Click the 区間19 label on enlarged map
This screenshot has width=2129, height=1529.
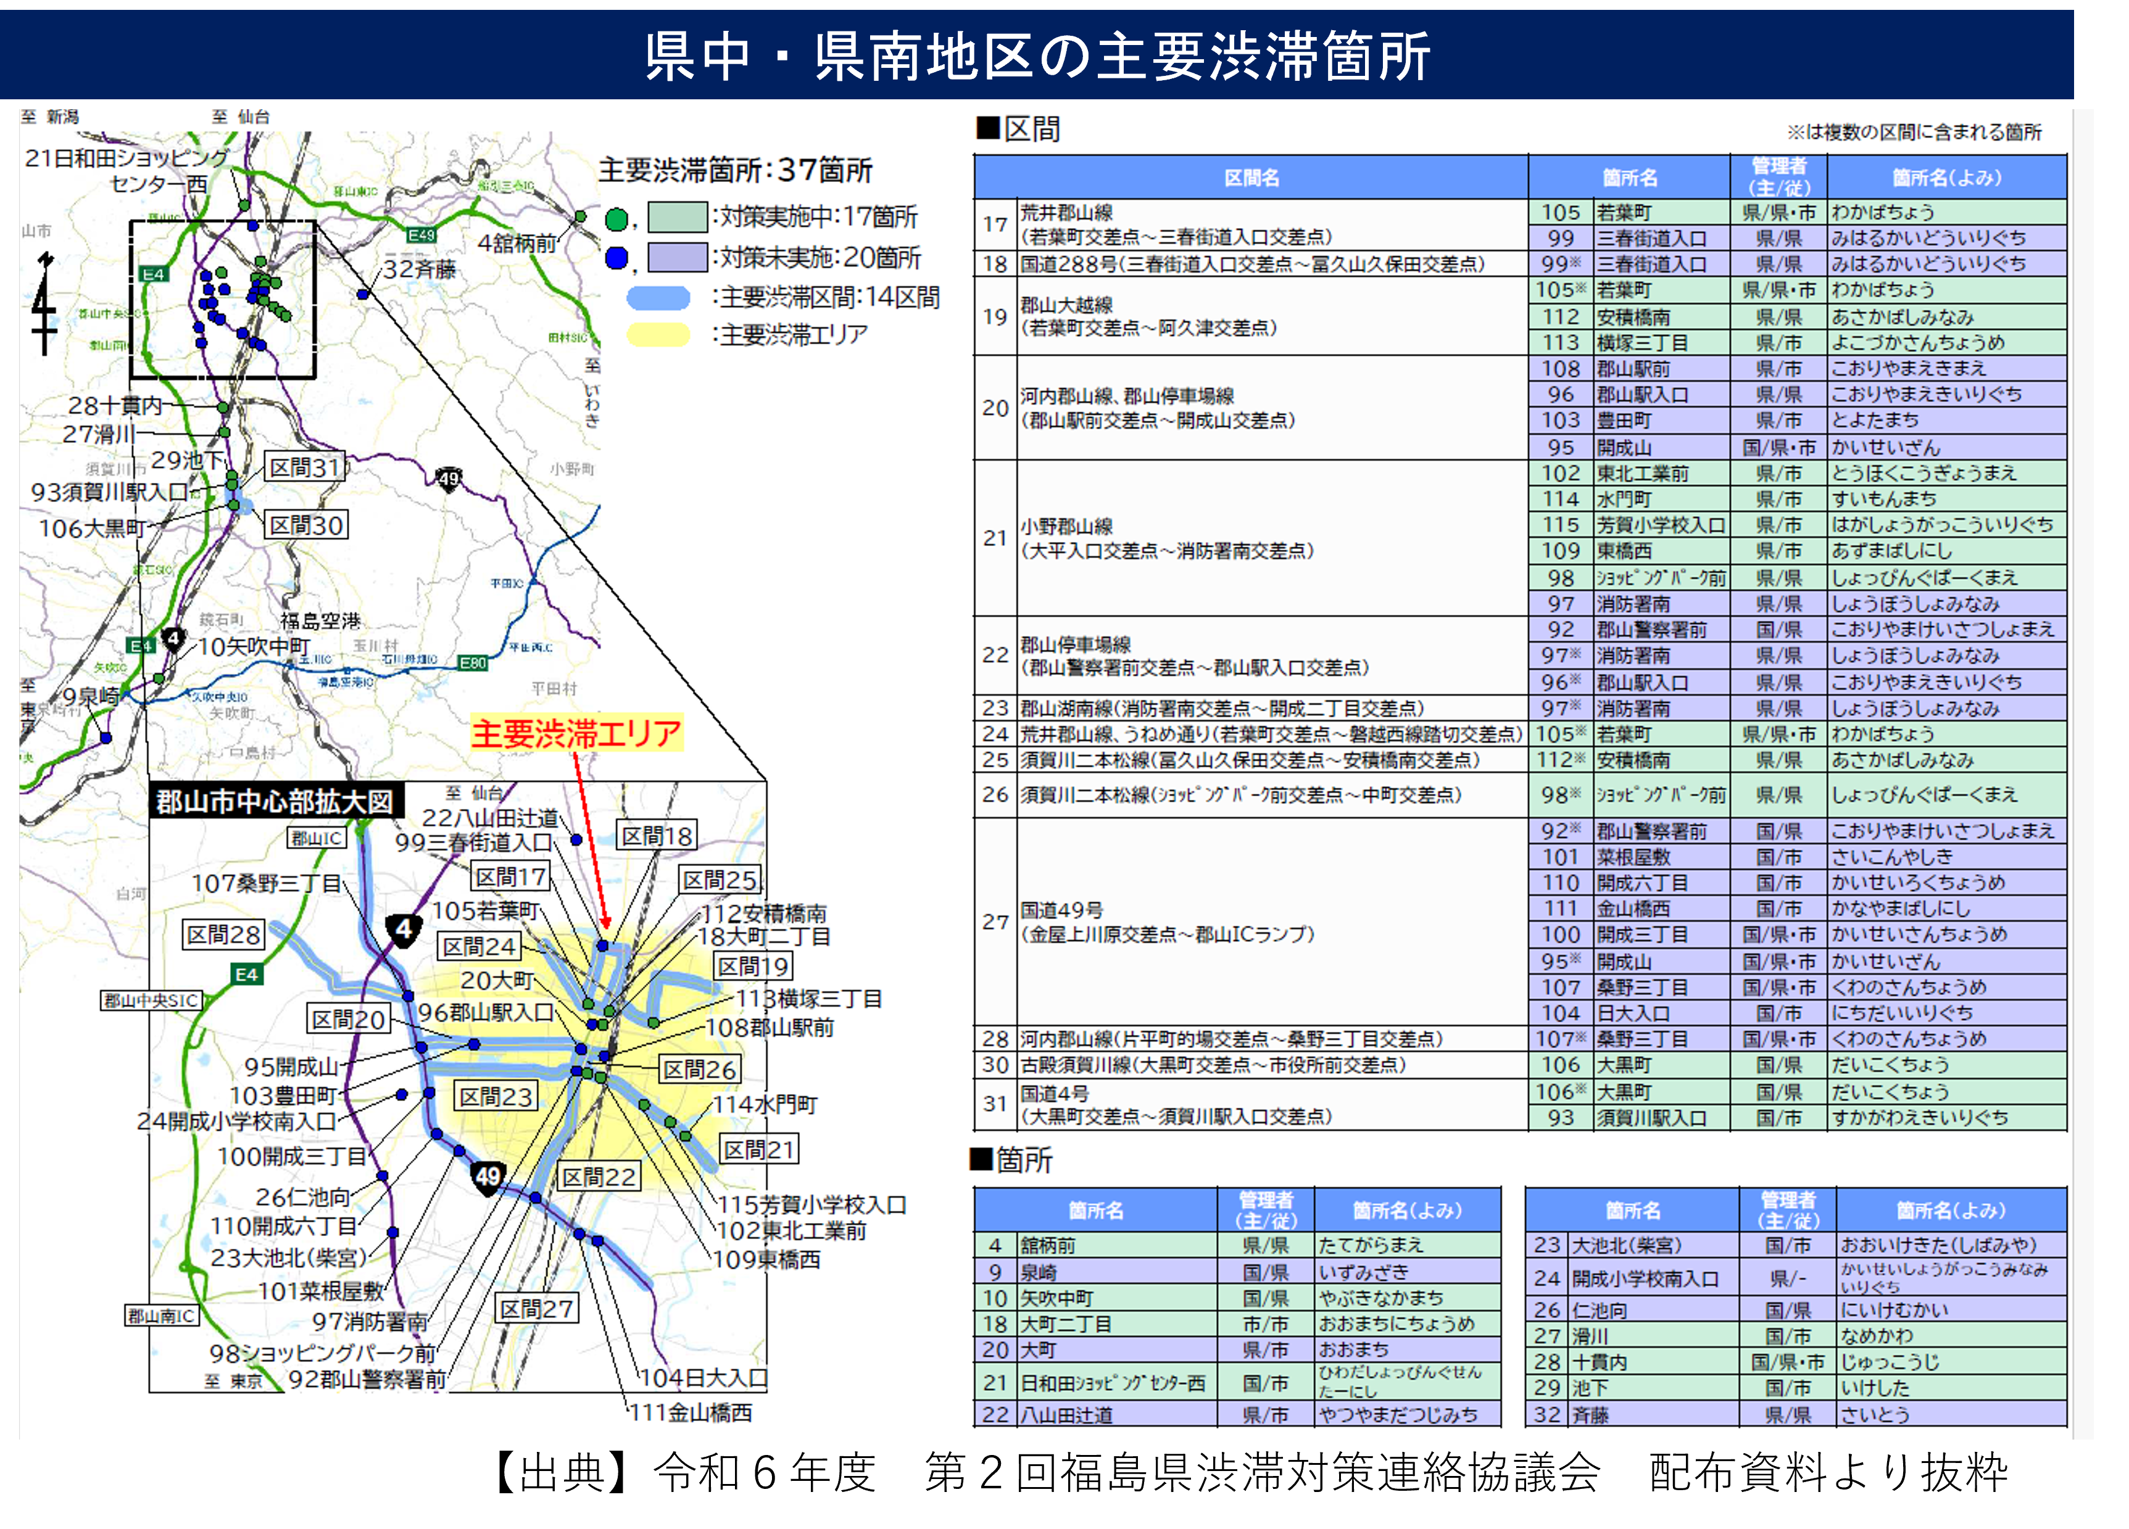coord(753,966)
